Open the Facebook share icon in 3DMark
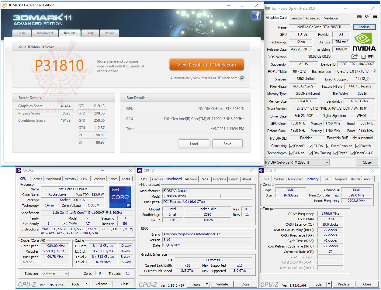This screenshot has height=290, width=381. point(256,15)
